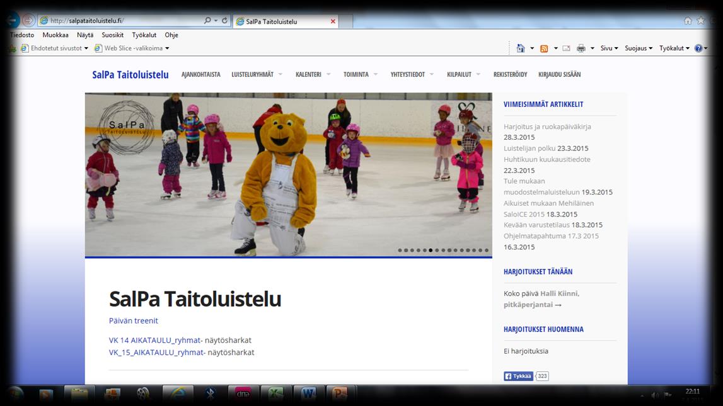Open Word from the Windows taskbar
The image size is (723, 406).
(308, 394)
